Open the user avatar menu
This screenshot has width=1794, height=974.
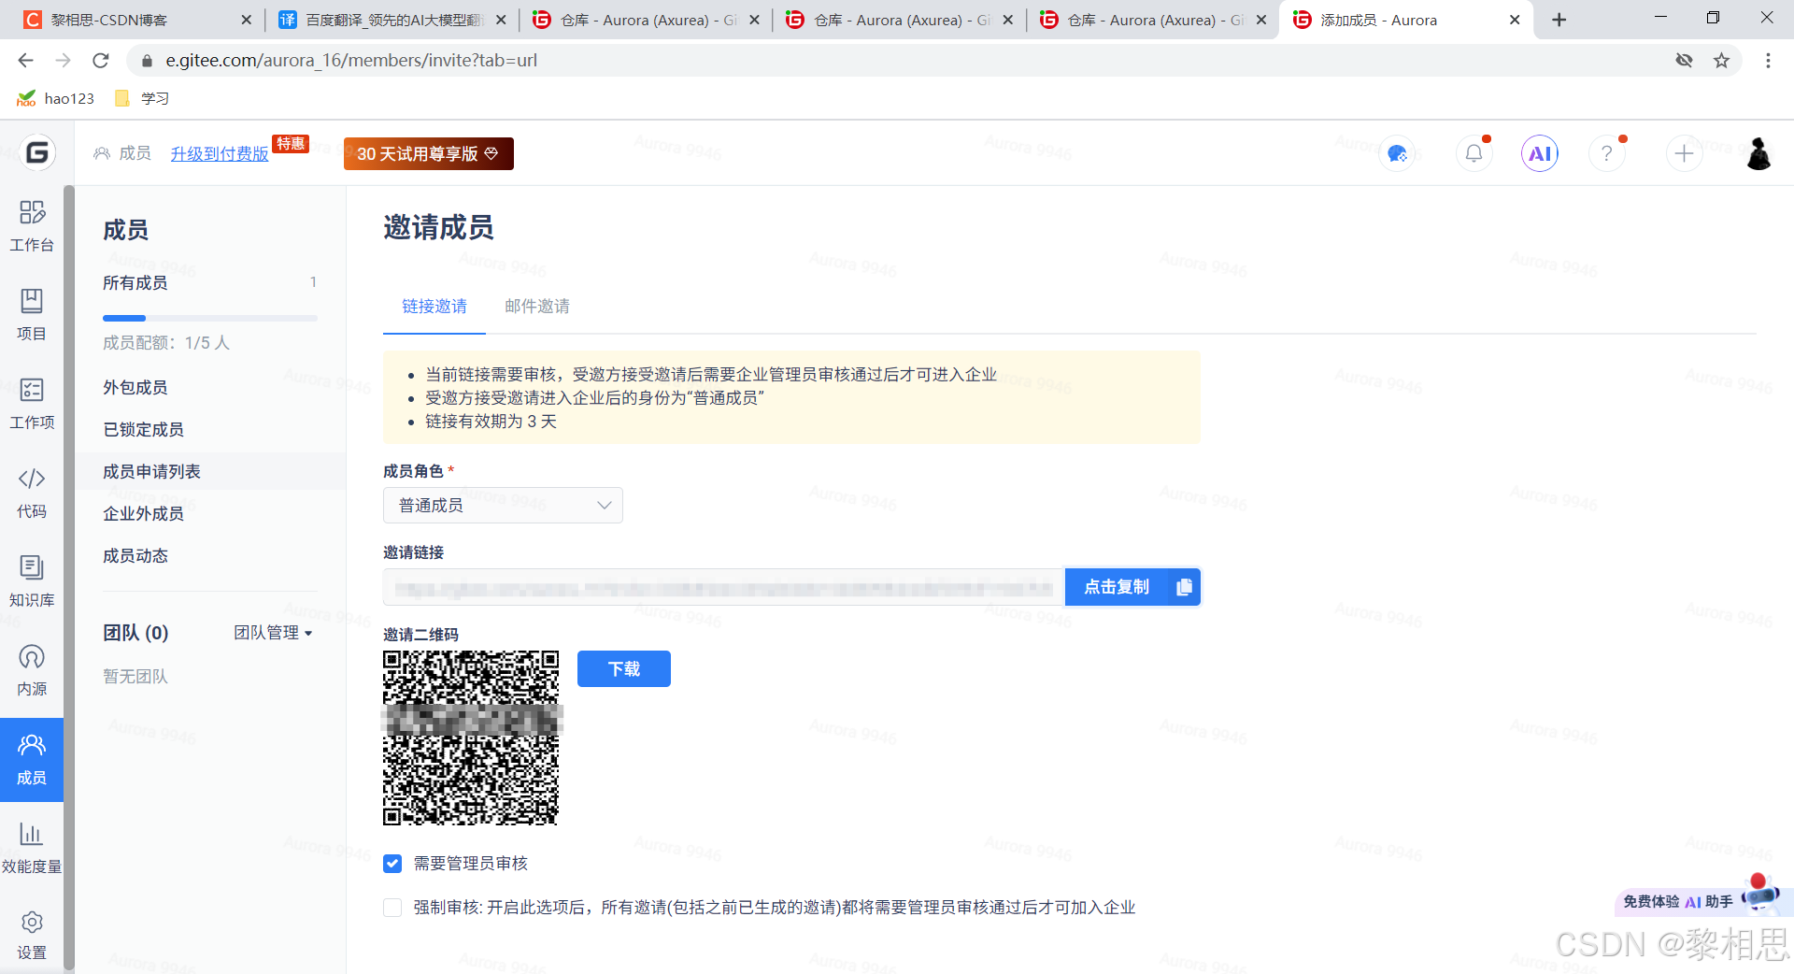pos(1759,153)
